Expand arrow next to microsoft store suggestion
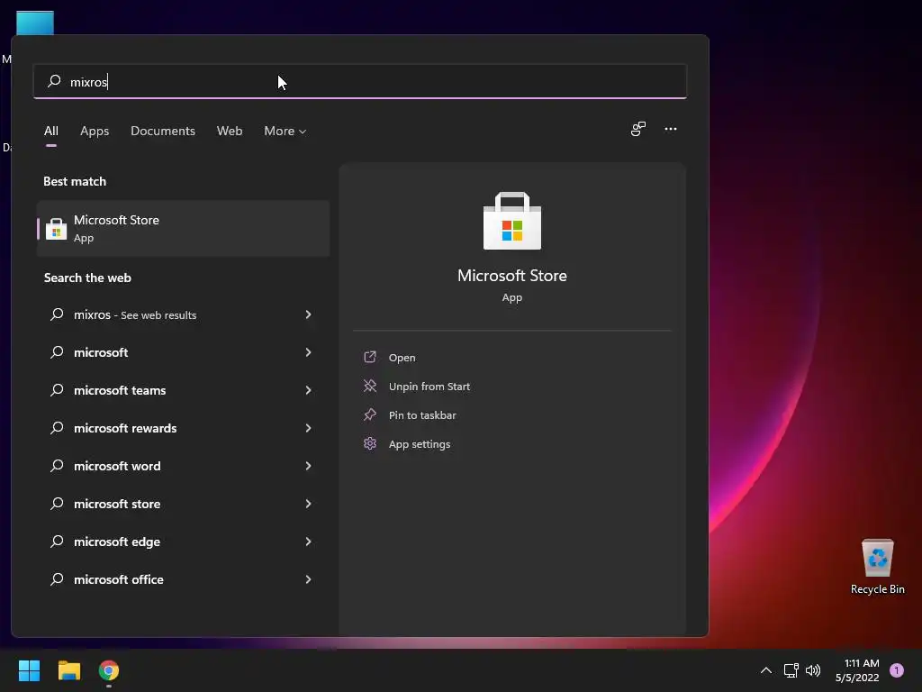Screen dimensions: 922x692 coord(308,504)
